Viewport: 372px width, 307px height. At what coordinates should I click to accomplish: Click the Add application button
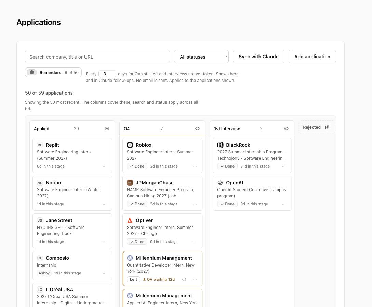pos(312,57)
